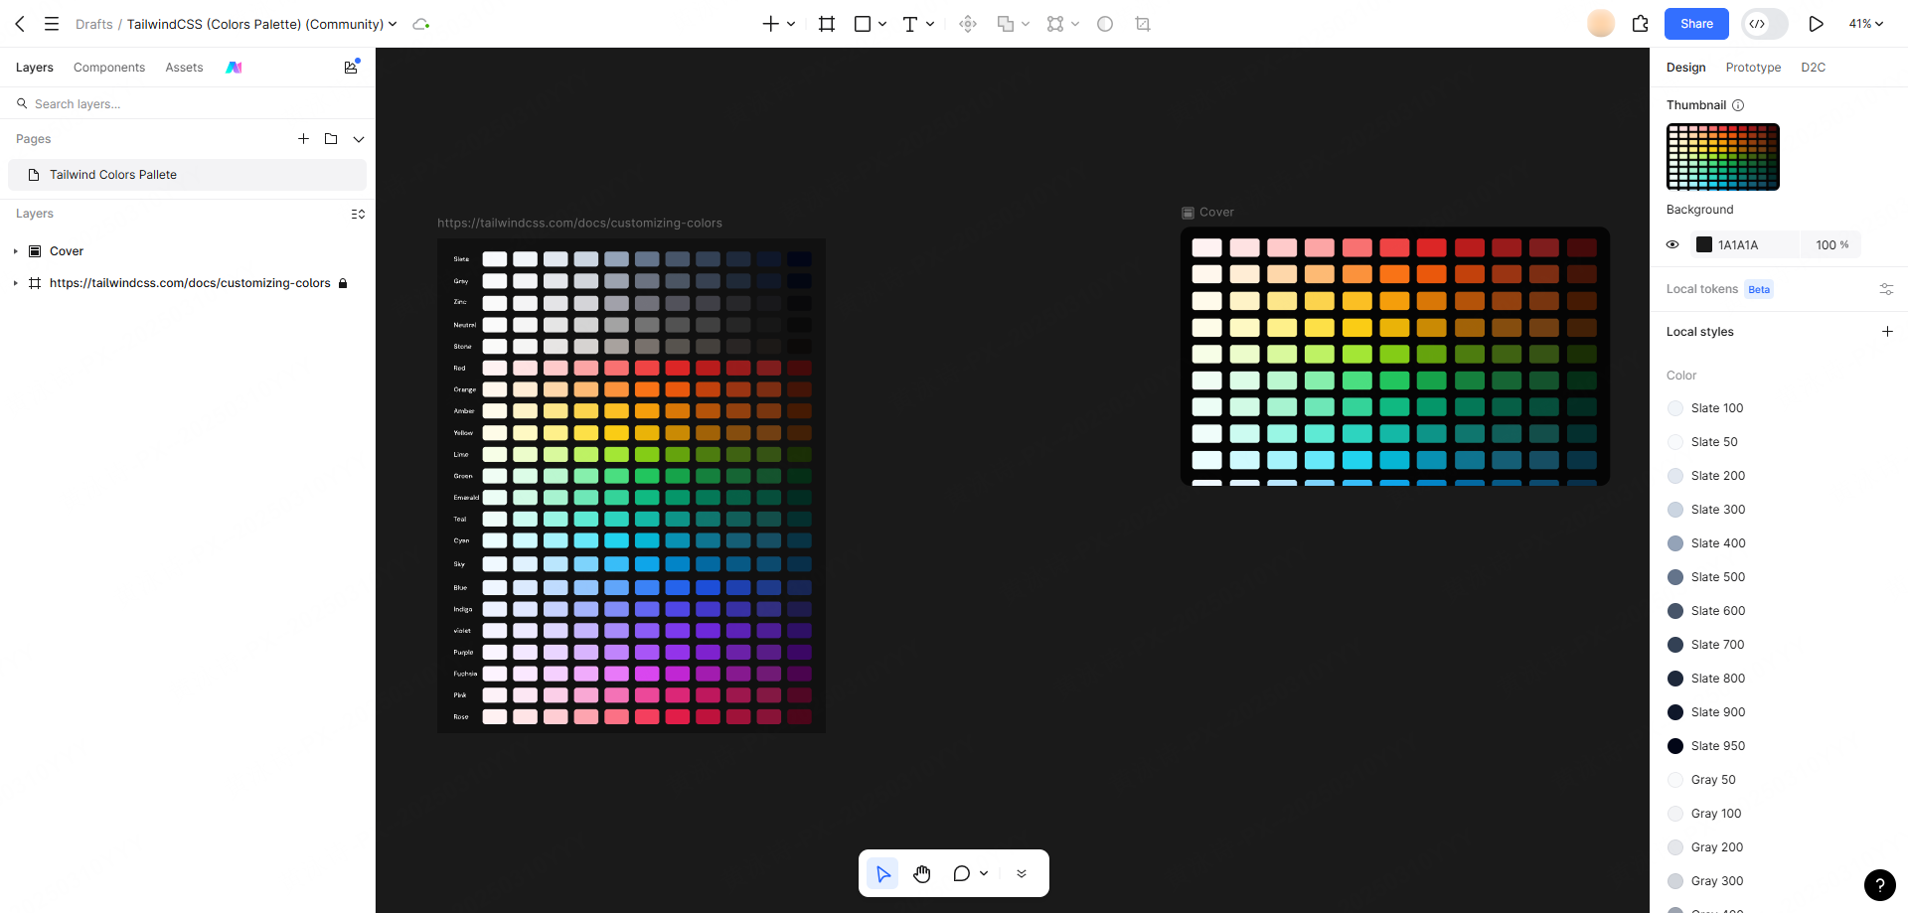Viewport: 1908px width, 913px height.
Task: Open the help question mark button
Action: pyautogui.click(x=1879, y=884)
